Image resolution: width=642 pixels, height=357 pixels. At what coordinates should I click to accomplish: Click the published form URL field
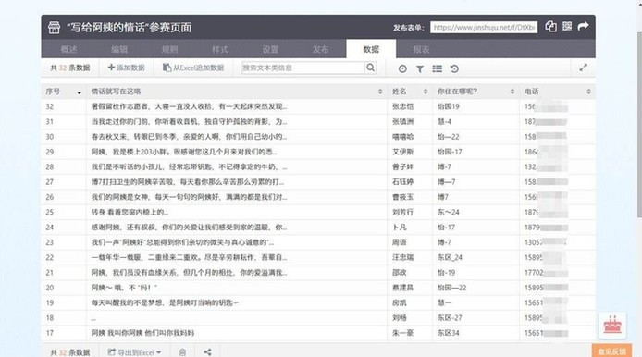coord(484,28)
